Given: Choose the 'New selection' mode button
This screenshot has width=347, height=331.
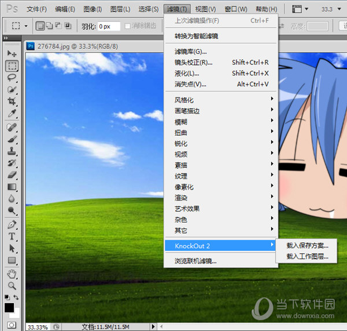Looking at the screenshot, I should pos(40,26).
